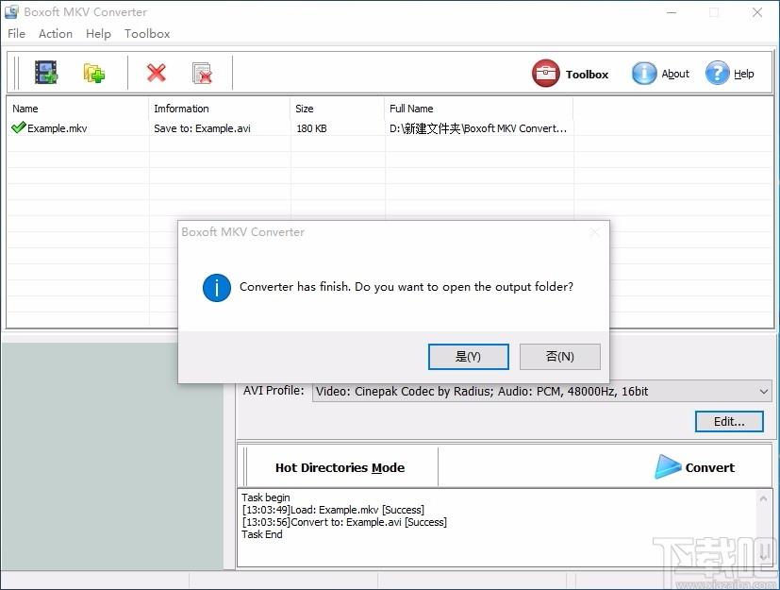
Task: Click the red X remove item icon
Action: 157,73
